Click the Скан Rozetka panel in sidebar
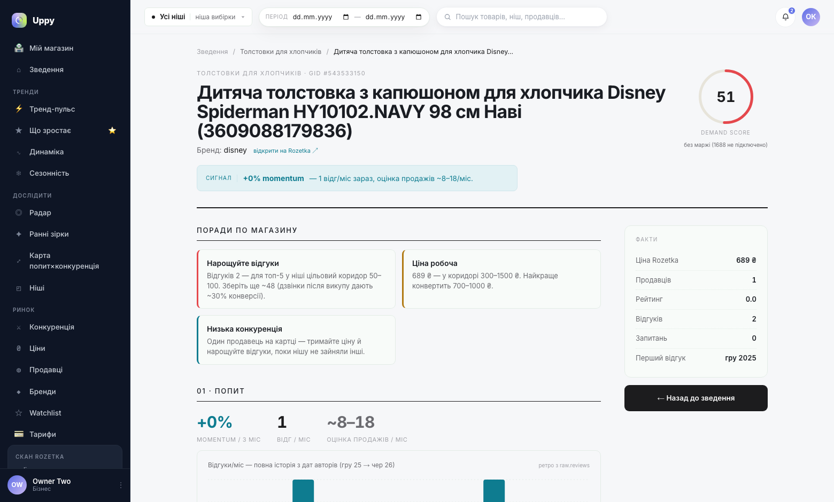The image size is (834, 502). tap(65, 457)
